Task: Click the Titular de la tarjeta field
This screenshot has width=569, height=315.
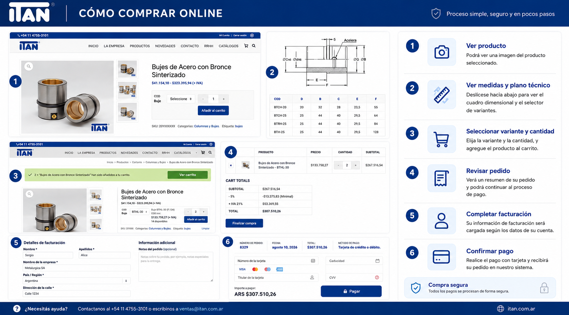Action: click(x=276, y=278)
